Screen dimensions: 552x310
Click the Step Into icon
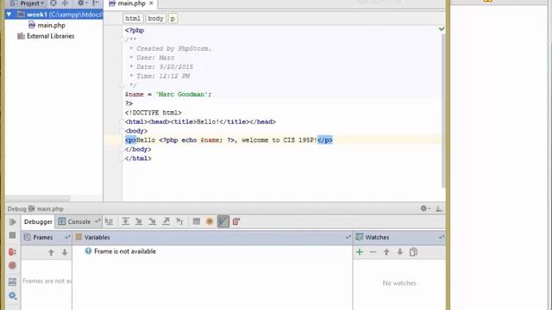coord(139,221)
